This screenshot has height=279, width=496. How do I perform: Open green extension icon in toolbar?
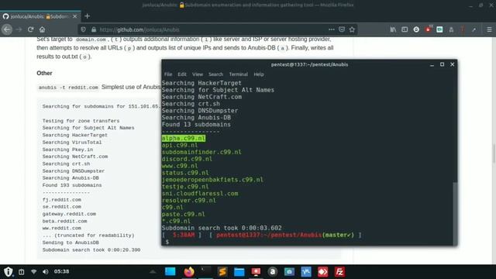[439, 29]
